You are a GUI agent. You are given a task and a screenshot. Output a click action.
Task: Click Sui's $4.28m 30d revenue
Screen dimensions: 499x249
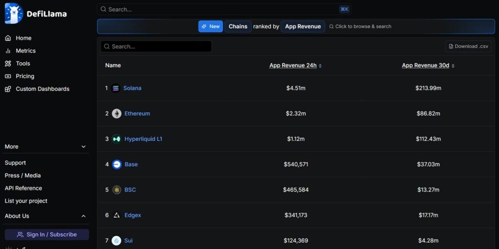(x=428, y=240)
